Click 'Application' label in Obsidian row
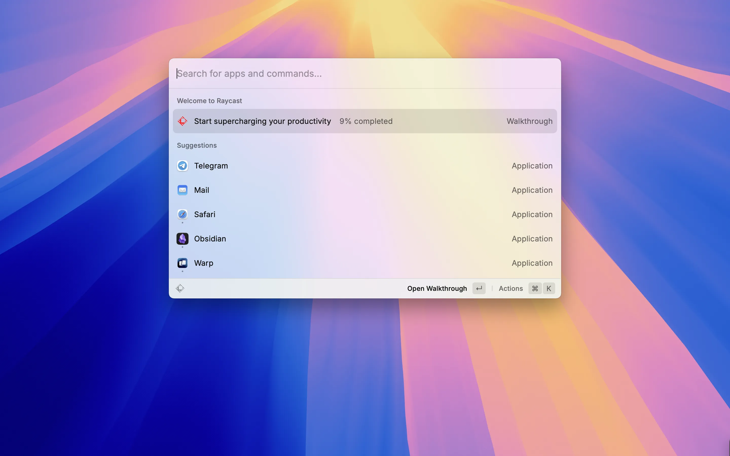 (532, 239)
